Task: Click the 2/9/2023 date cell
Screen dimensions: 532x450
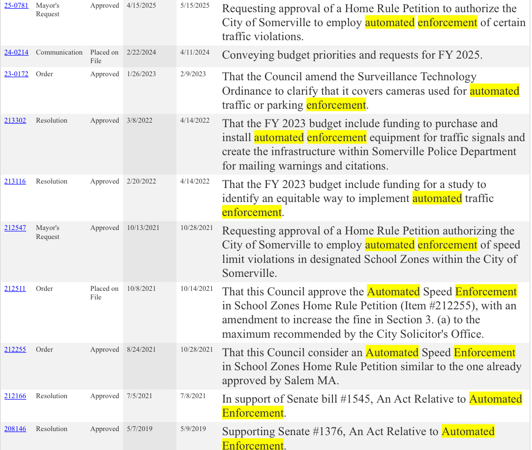Action: tap(193, 74)
